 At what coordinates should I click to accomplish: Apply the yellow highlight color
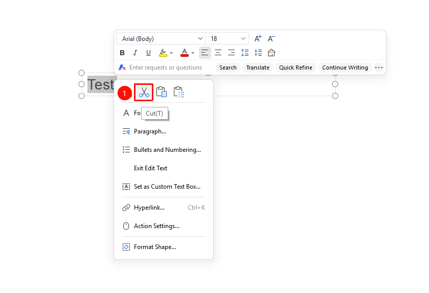coord(163,53)
